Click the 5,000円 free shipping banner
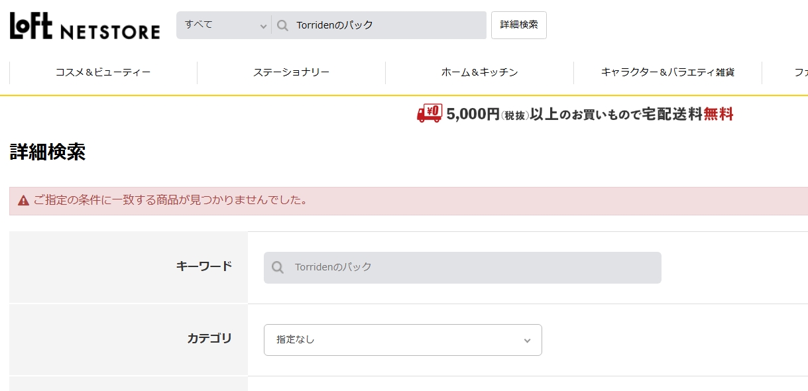 (x=575, y=114)
